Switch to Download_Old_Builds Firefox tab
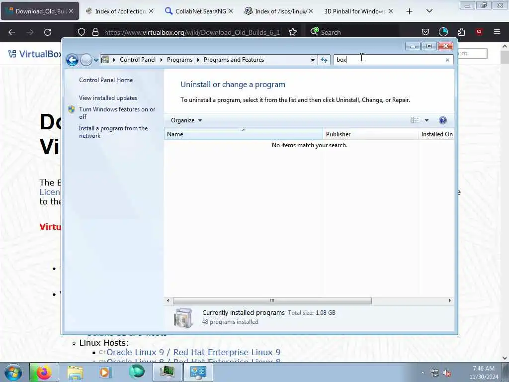509x382 pixels. point(40,11)
